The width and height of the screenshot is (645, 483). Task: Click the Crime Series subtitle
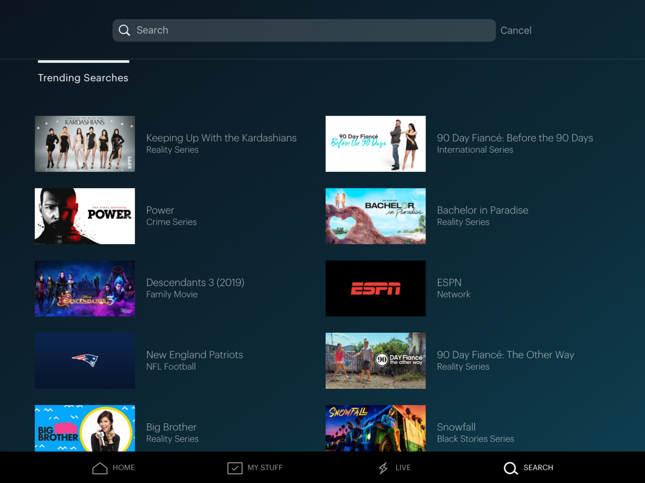point(172,222)
